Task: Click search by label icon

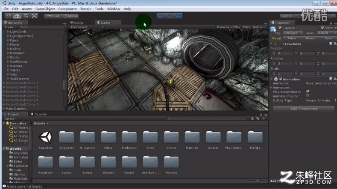Action: point(258,118)
